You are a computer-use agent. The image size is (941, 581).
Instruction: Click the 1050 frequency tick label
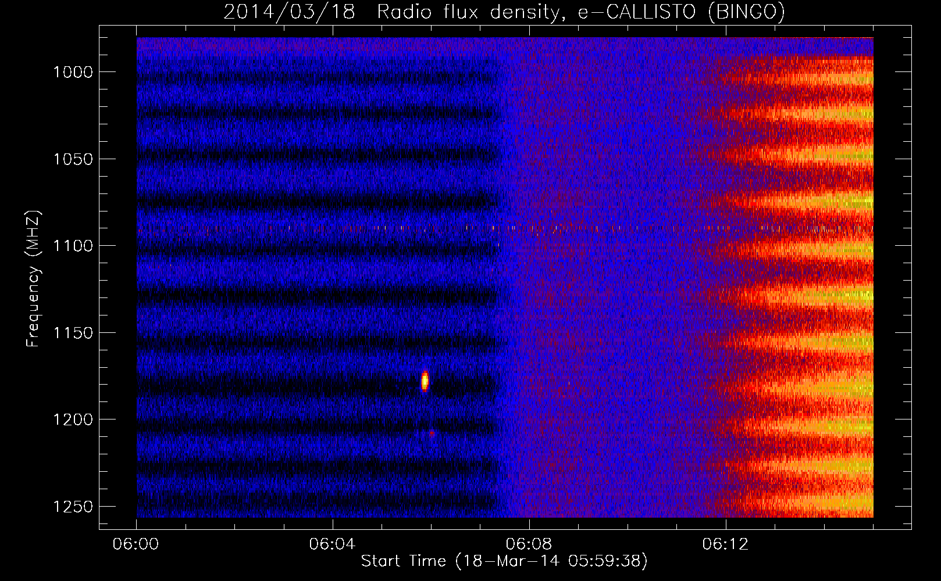[x=73, y=159]
